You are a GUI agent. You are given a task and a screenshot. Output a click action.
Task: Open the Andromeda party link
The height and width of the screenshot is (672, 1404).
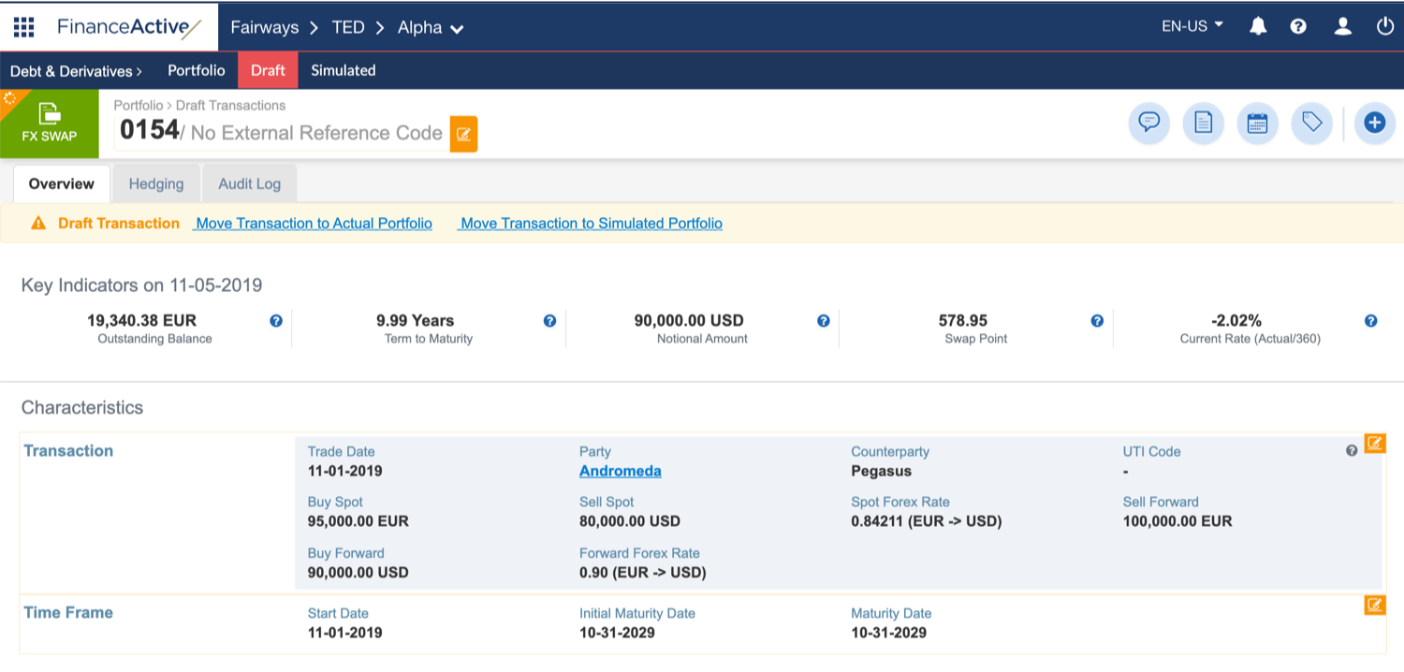click(x=620, y=471)
